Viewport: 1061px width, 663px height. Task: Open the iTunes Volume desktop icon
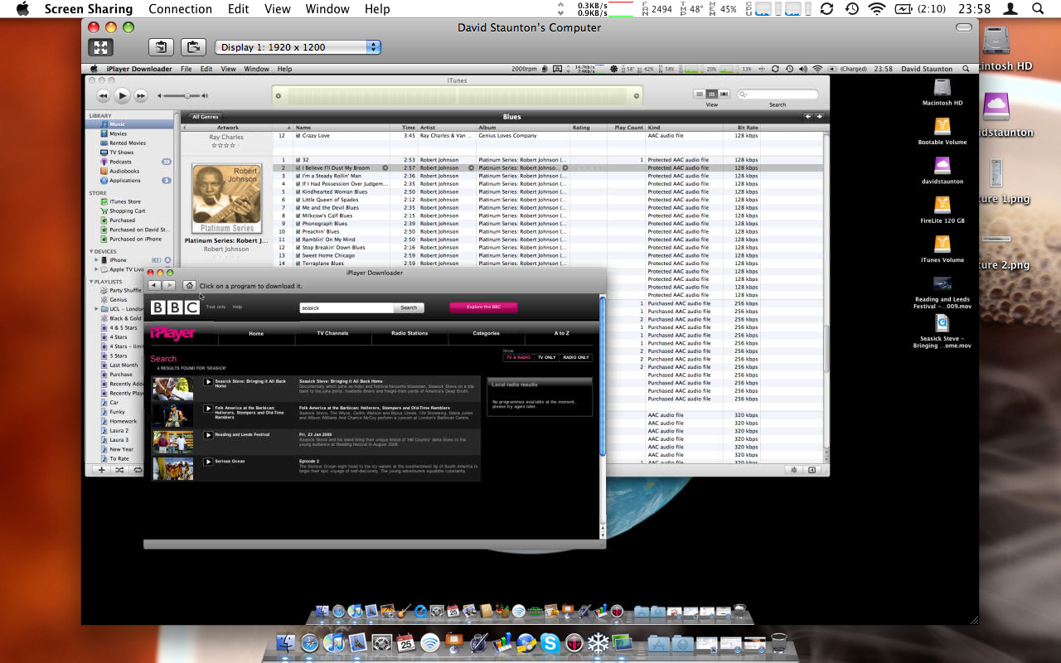(942, 244)
